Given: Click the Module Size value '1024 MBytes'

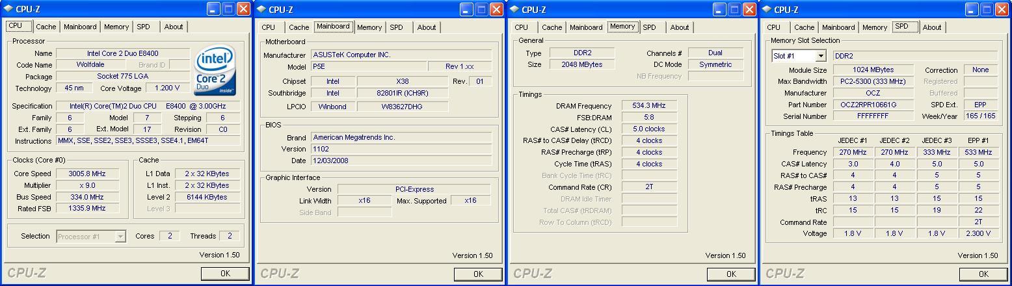Looking at the screenshot, I should [872, 70].
